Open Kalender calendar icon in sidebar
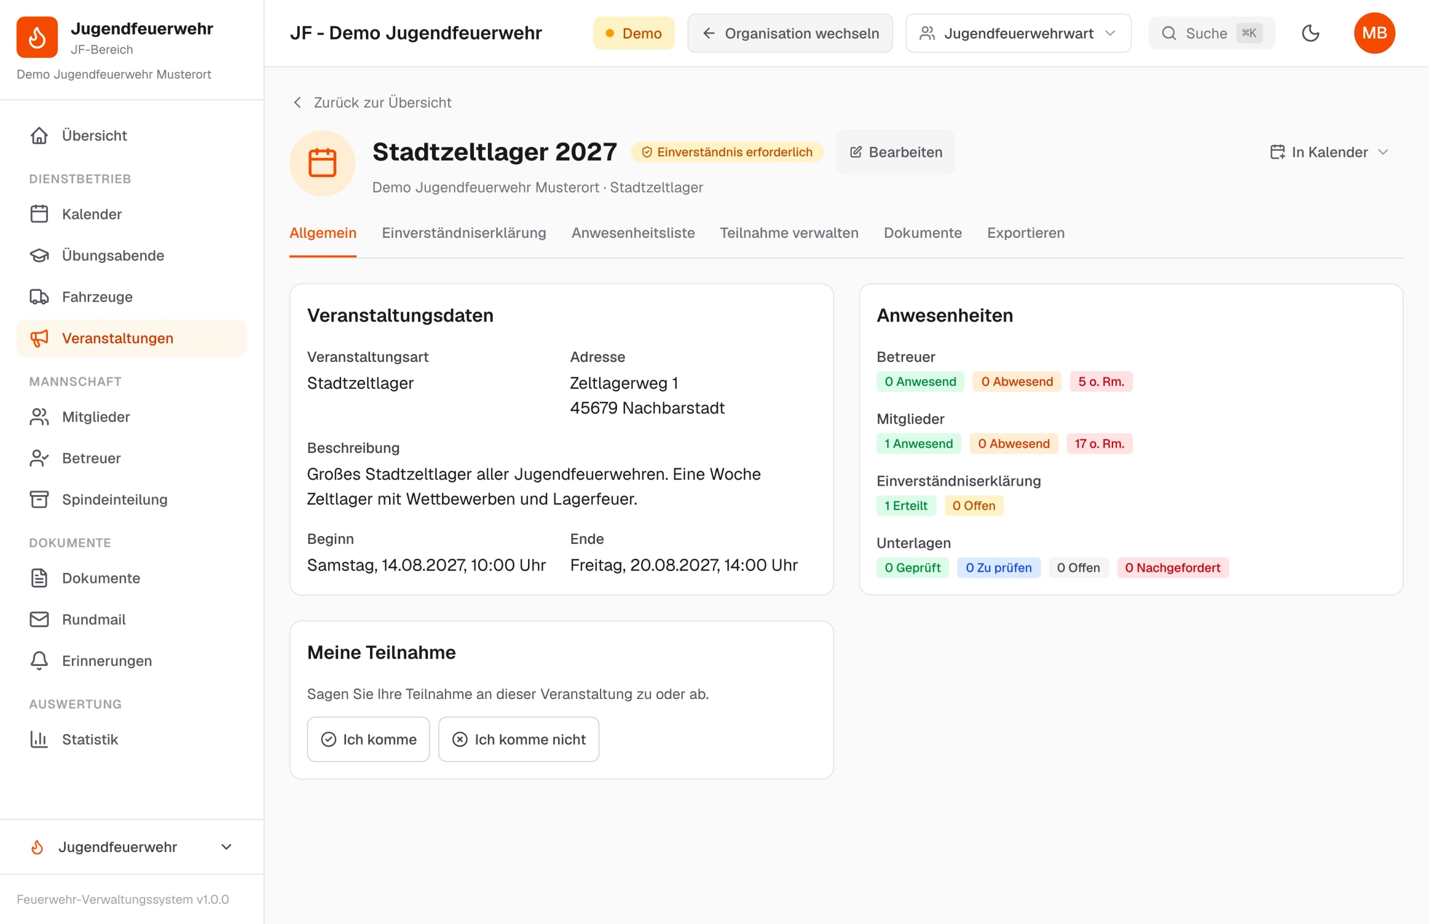This screenshot has width=1429, height=924. 39,214
